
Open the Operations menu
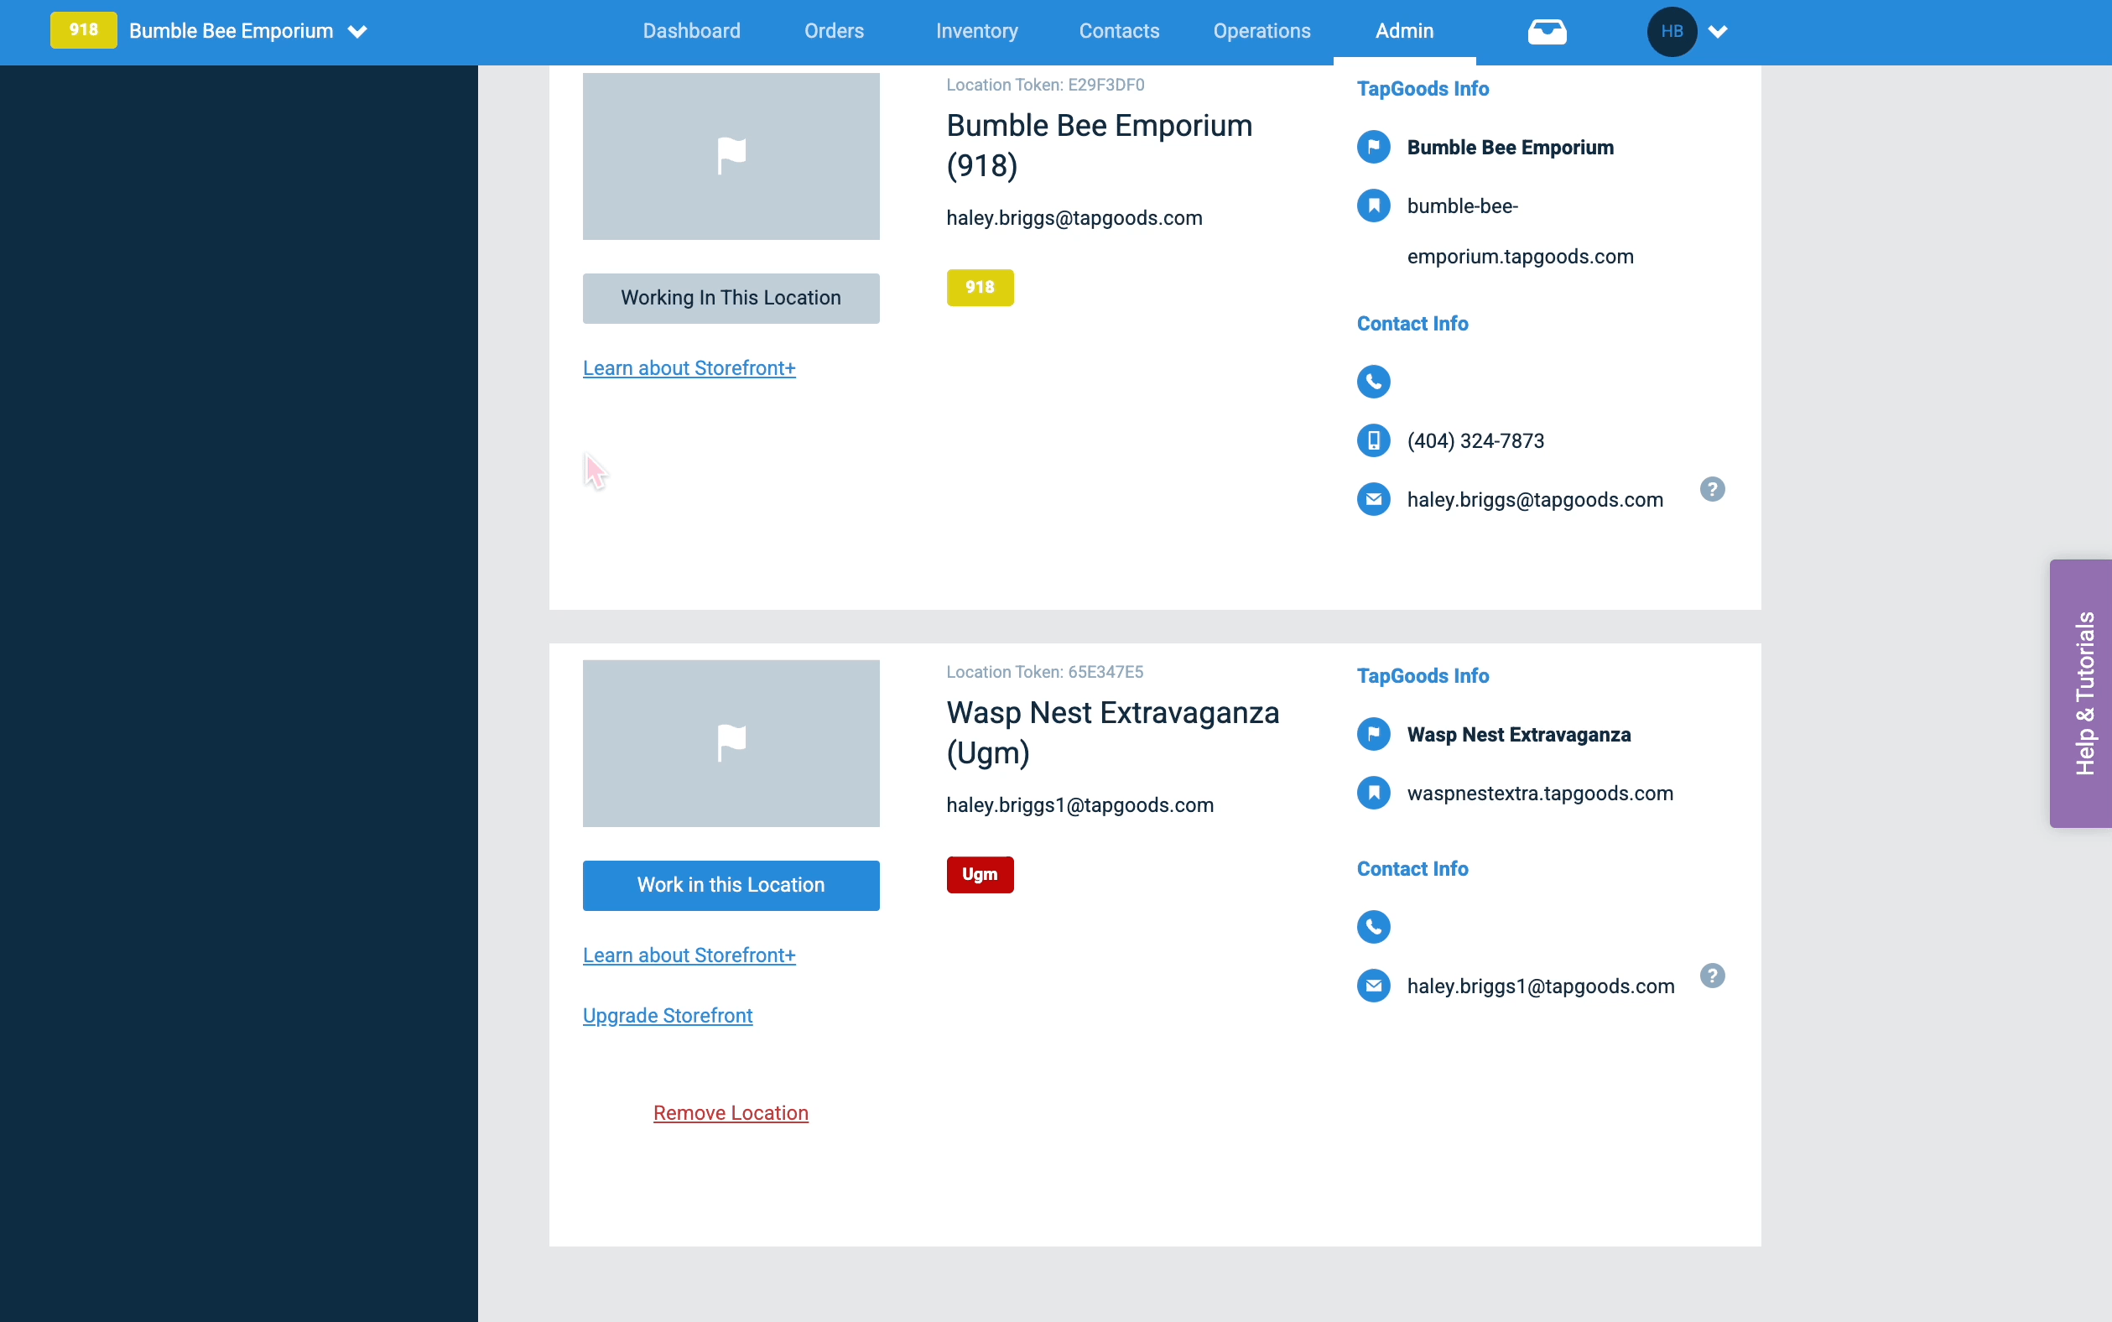(1261, 32)
